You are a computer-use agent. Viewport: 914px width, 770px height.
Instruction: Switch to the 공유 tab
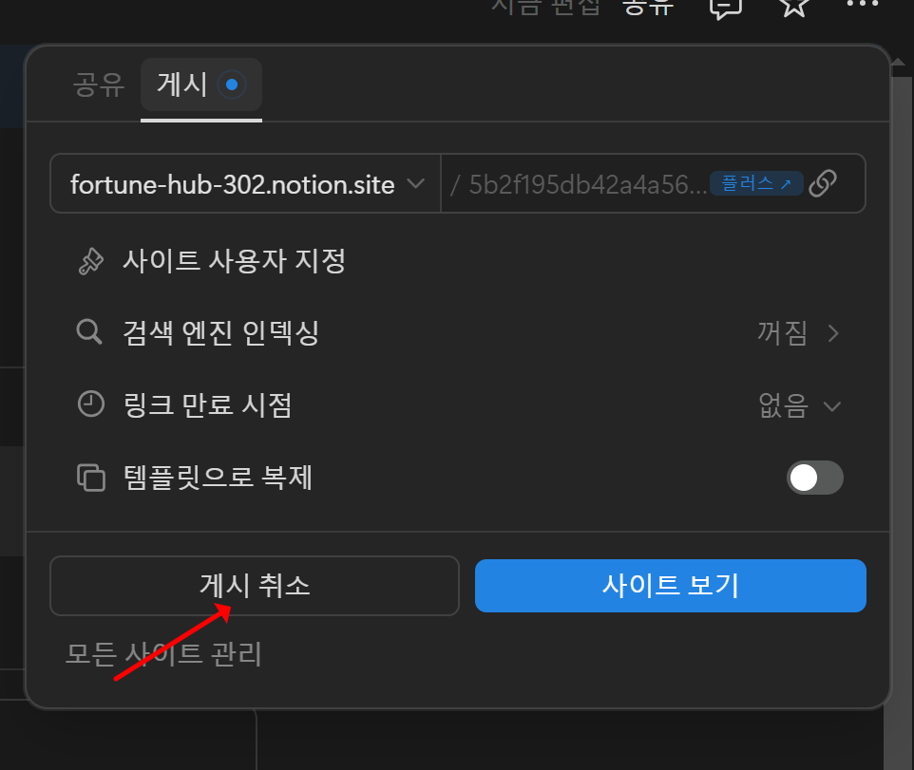99,85
